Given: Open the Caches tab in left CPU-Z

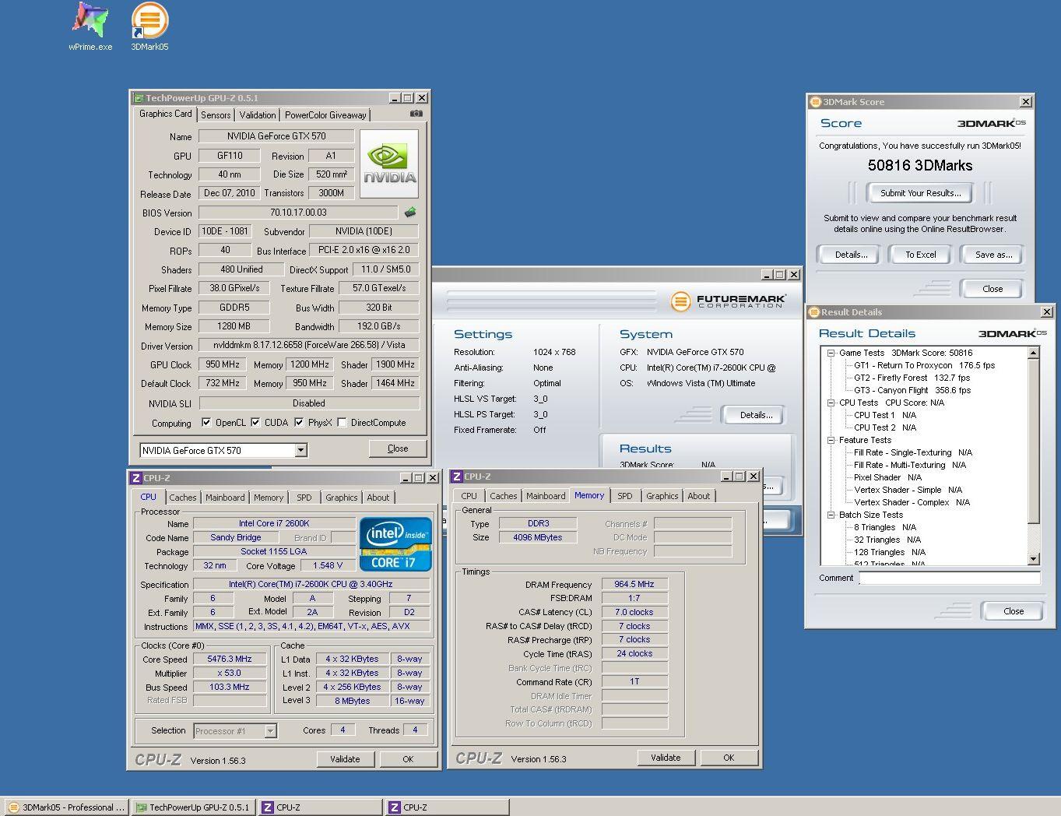Looking at the screenshot, I should pyautogui.click(x=183, y=498).
